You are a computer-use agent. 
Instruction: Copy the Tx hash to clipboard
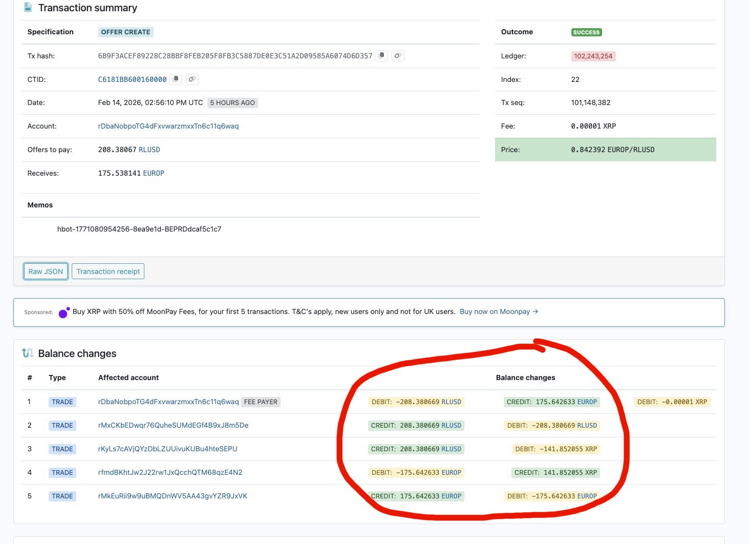click(x=381, y=55)
